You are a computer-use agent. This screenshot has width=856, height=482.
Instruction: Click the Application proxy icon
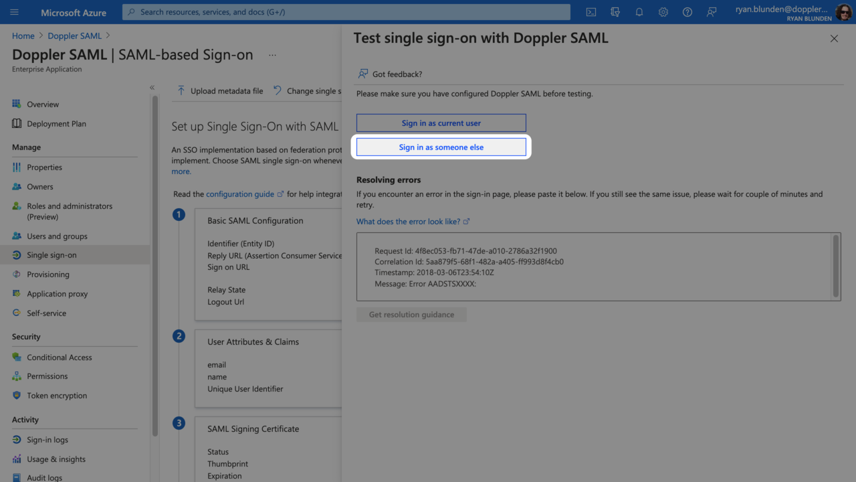click(17, 294)
